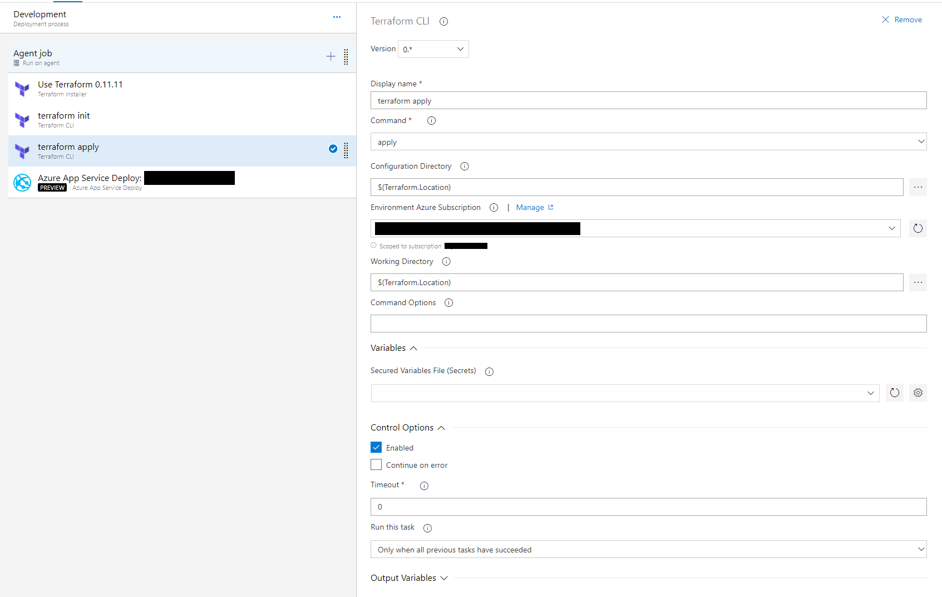This screenshot has height=597, width=942.
Task: Open the Development stage more options menu
Action: pyautogui.click(x=337, y=17)
